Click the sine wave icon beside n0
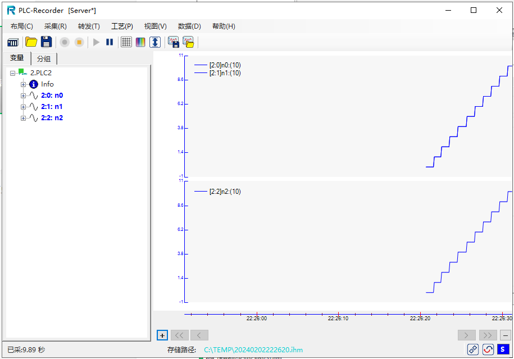This screenshot has width=514, height=359. (34, 96)
